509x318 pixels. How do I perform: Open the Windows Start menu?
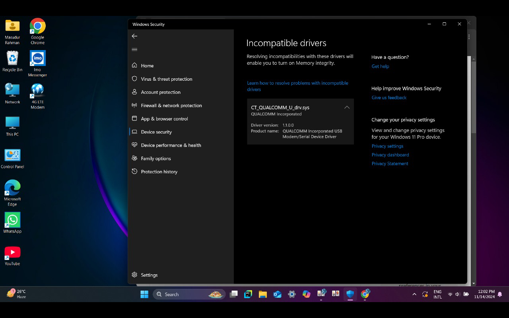pos(144,294)
